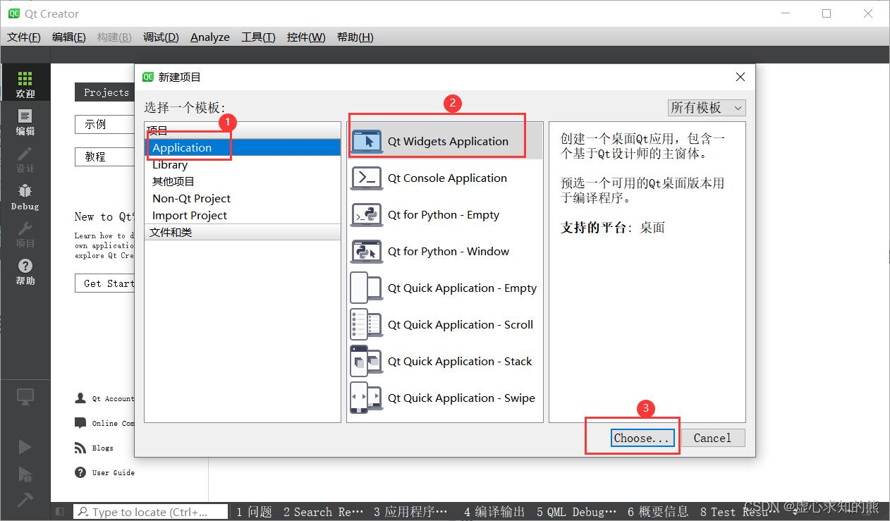Click the Blogs RSS icon
This screenshot has height=521, width=890.
[80, 448]
